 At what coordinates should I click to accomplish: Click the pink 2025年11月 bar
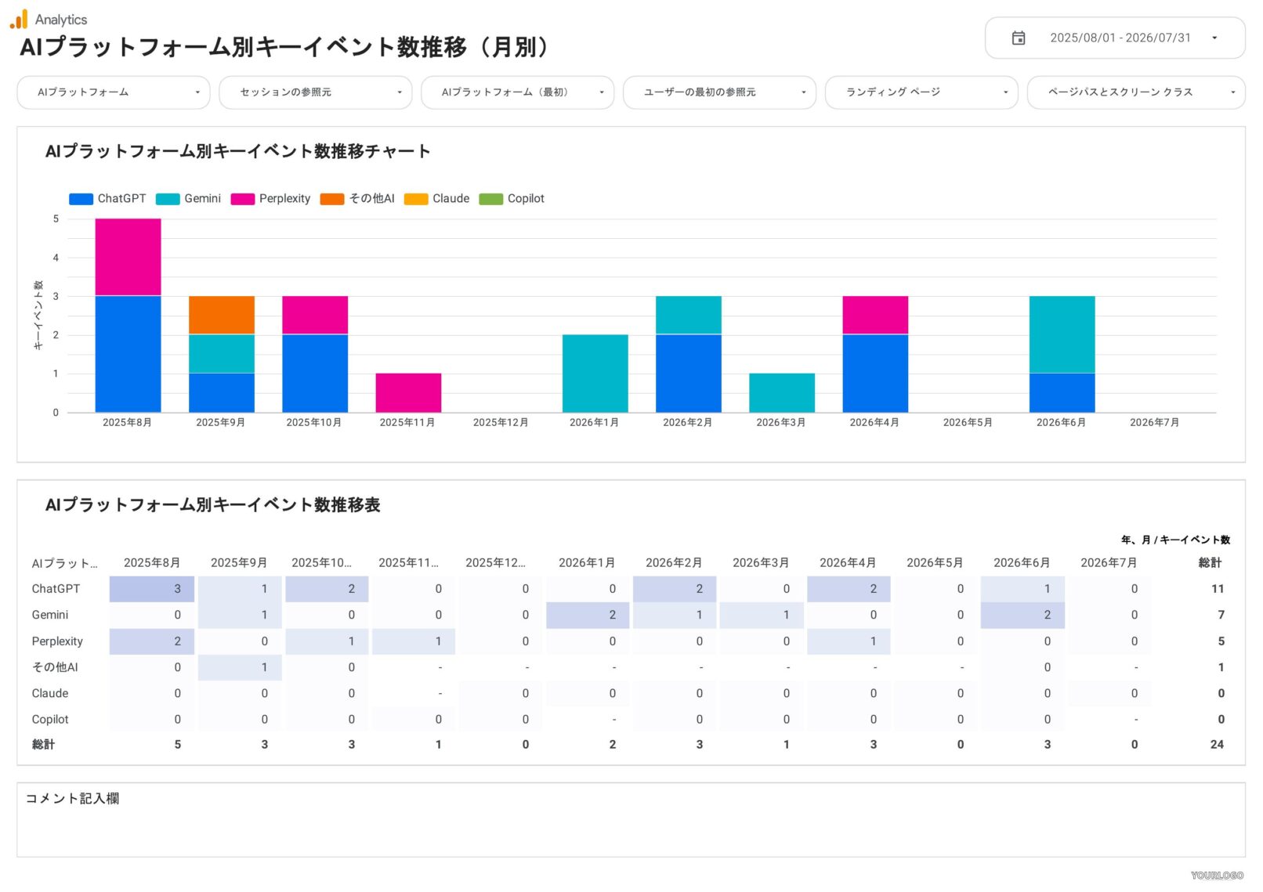408,392
